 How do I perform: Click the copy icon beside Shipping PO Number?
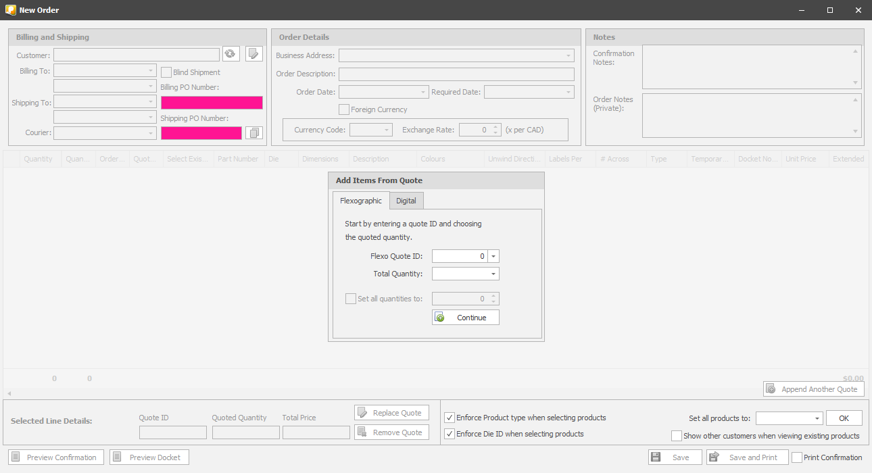[253, 133]
